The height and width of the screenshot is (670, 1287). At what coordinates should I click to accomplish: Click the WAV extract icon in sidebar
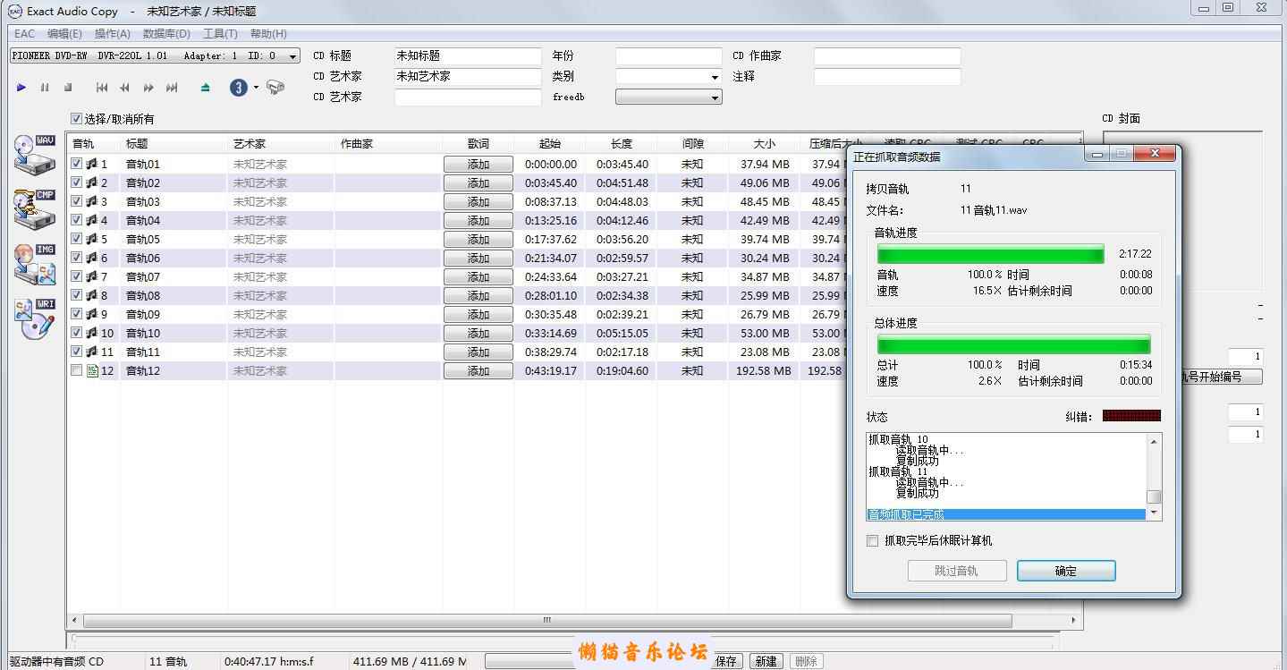point(35,156)
